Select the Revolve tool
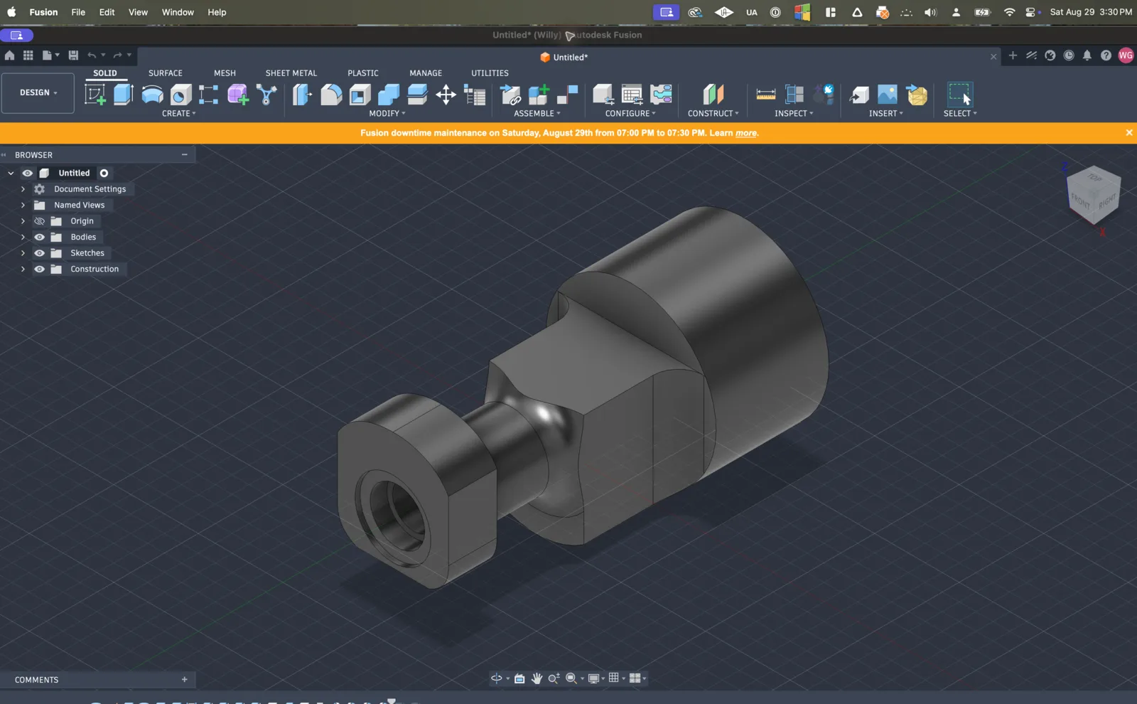This screenshot has height=704, width=1137. tap(152, 94)
